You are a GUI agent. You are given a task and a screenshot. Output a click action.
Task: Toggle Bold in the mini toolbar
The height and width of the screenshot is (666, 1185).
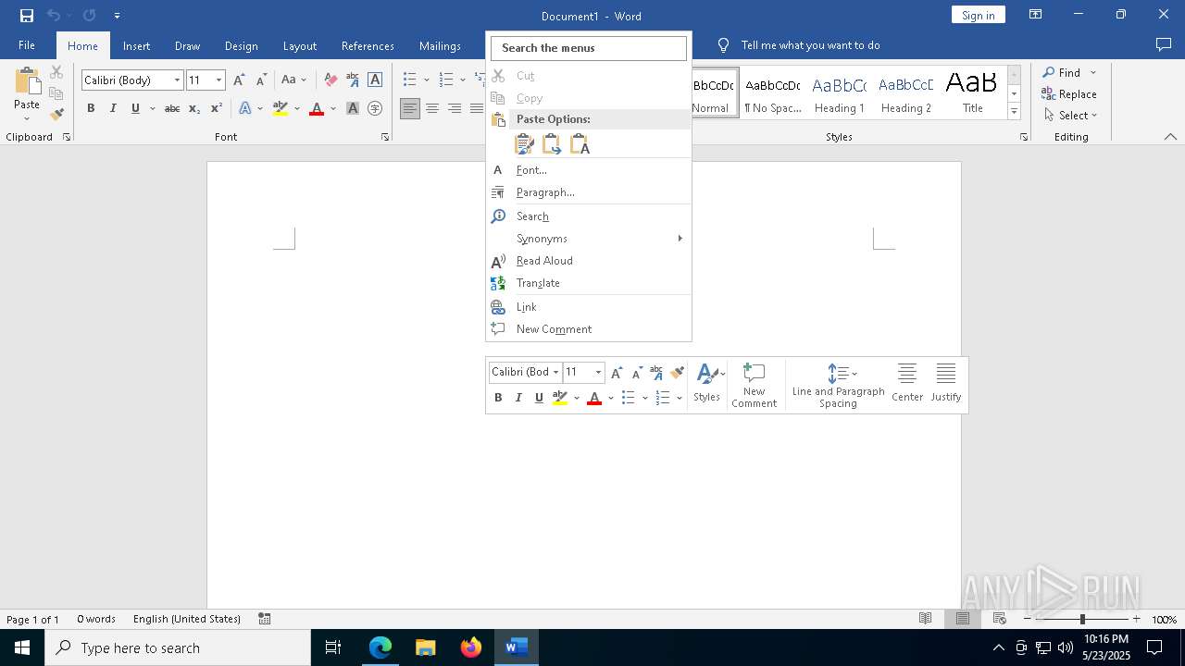coord(498,398)
